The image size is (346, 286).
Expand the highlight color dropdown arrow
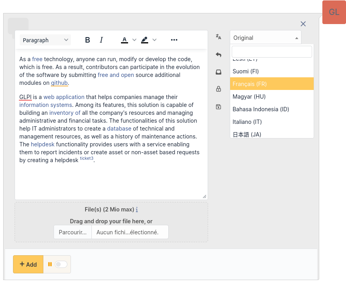pos(154,40)
